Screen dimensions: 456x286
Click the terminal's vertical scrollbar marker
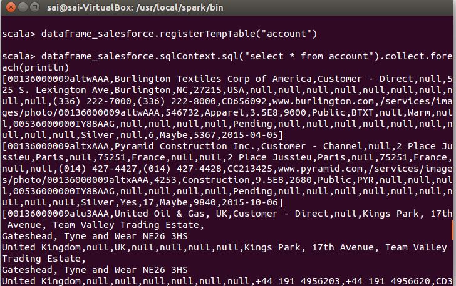452,230
